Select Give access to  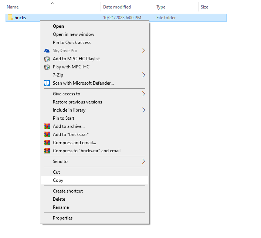95,94
